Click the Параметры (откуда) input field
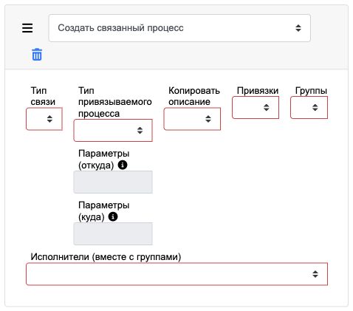 [x=113, y=182]
